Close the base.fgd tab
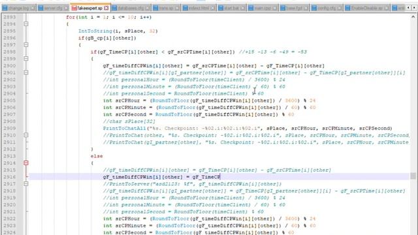This screenshot has width=418, height=235. [x=306, y=8]
